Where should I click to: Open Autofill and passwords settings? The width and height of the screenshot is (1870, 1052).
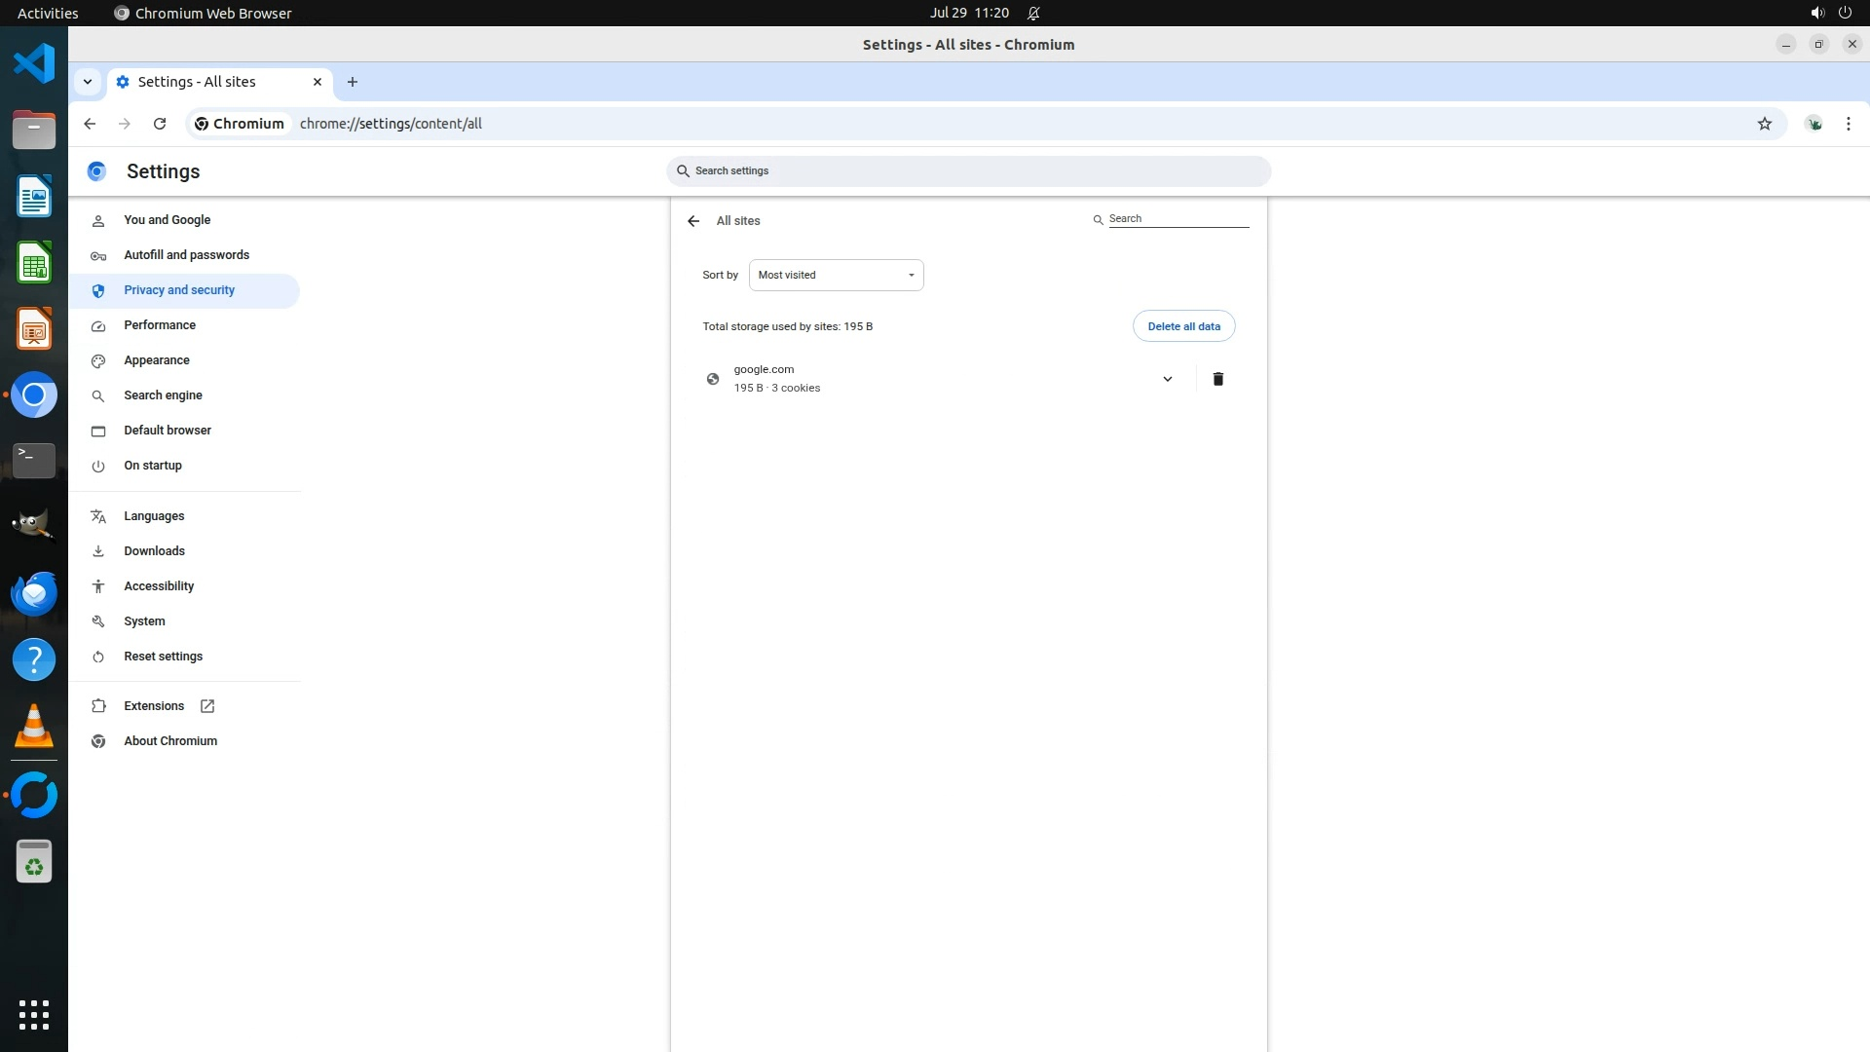pos(186,255)
